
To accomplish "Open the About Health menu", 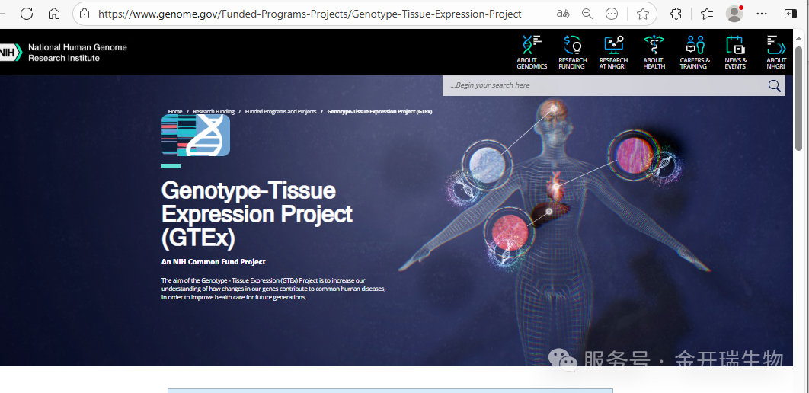I will tap(654, 52).
